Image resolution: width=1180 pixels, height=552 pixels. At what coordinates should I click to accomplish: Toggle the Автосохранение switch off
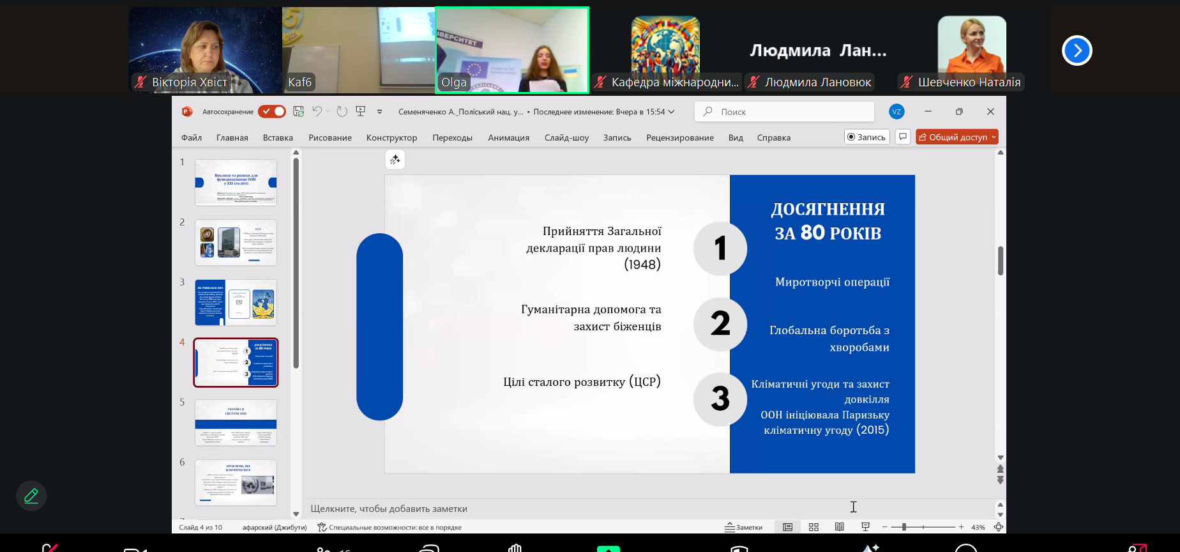click(x=272, y=111)
